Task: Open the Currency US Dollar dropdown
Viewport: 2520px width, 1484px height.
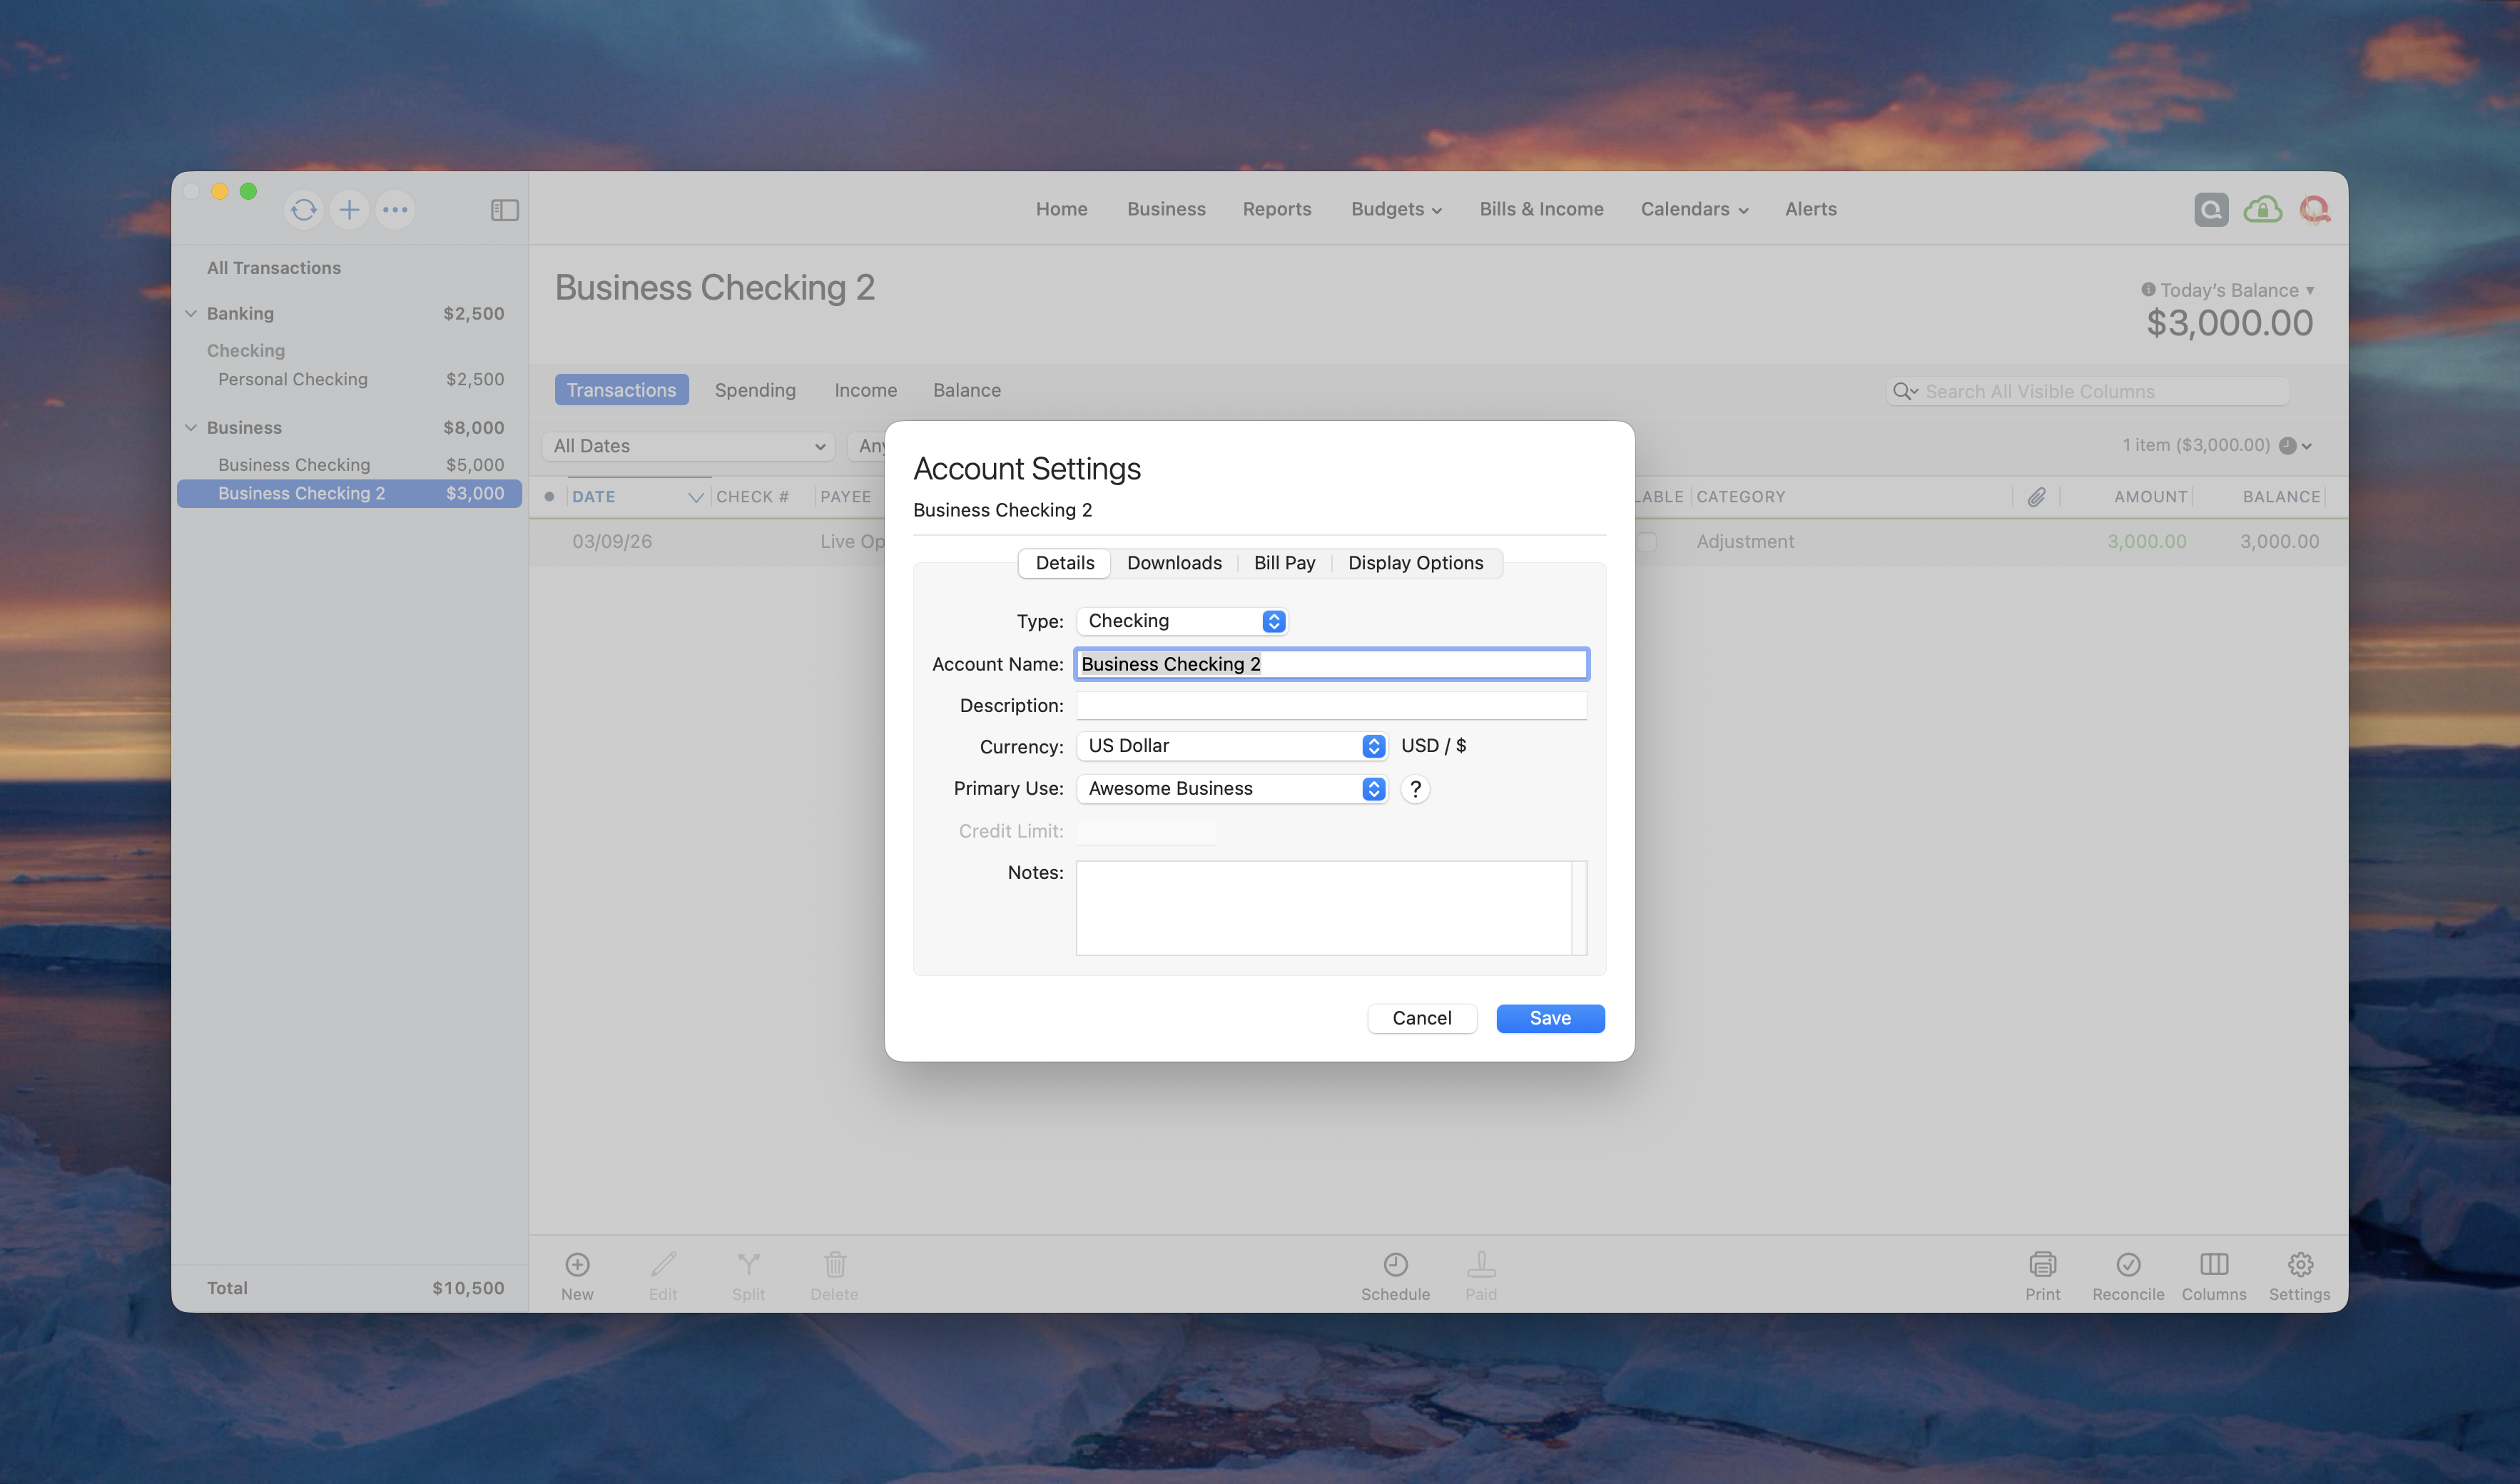Action: pyautogui.click(x=1232, y=746)
